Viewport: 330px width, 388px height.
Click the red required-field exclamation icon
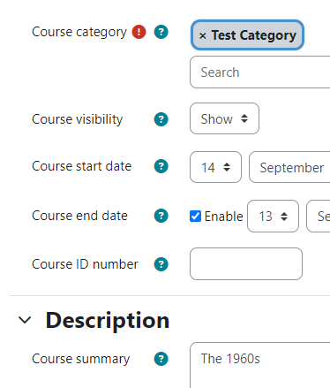(139, 32)
